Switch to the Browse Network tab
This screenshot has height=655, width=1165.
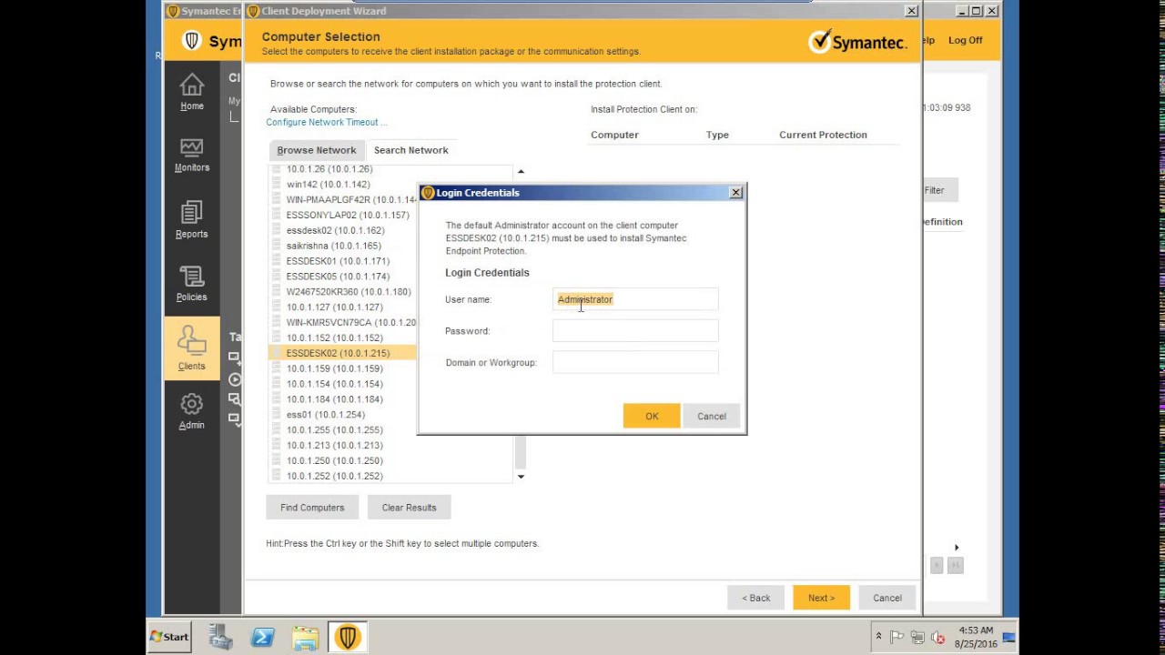pos(317,150)
